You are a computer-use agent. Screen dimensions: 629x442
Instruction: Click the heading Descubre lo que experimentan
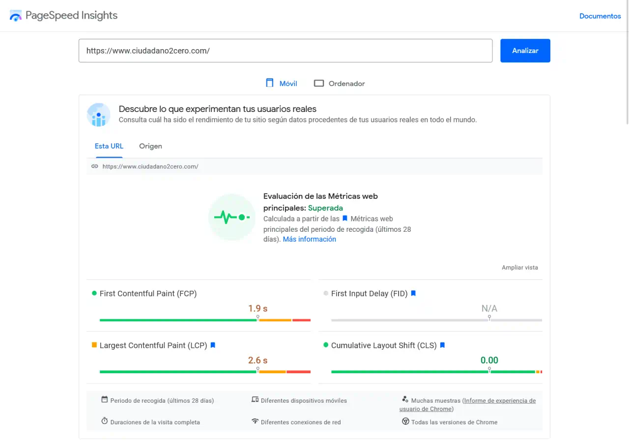click(218, 109)
